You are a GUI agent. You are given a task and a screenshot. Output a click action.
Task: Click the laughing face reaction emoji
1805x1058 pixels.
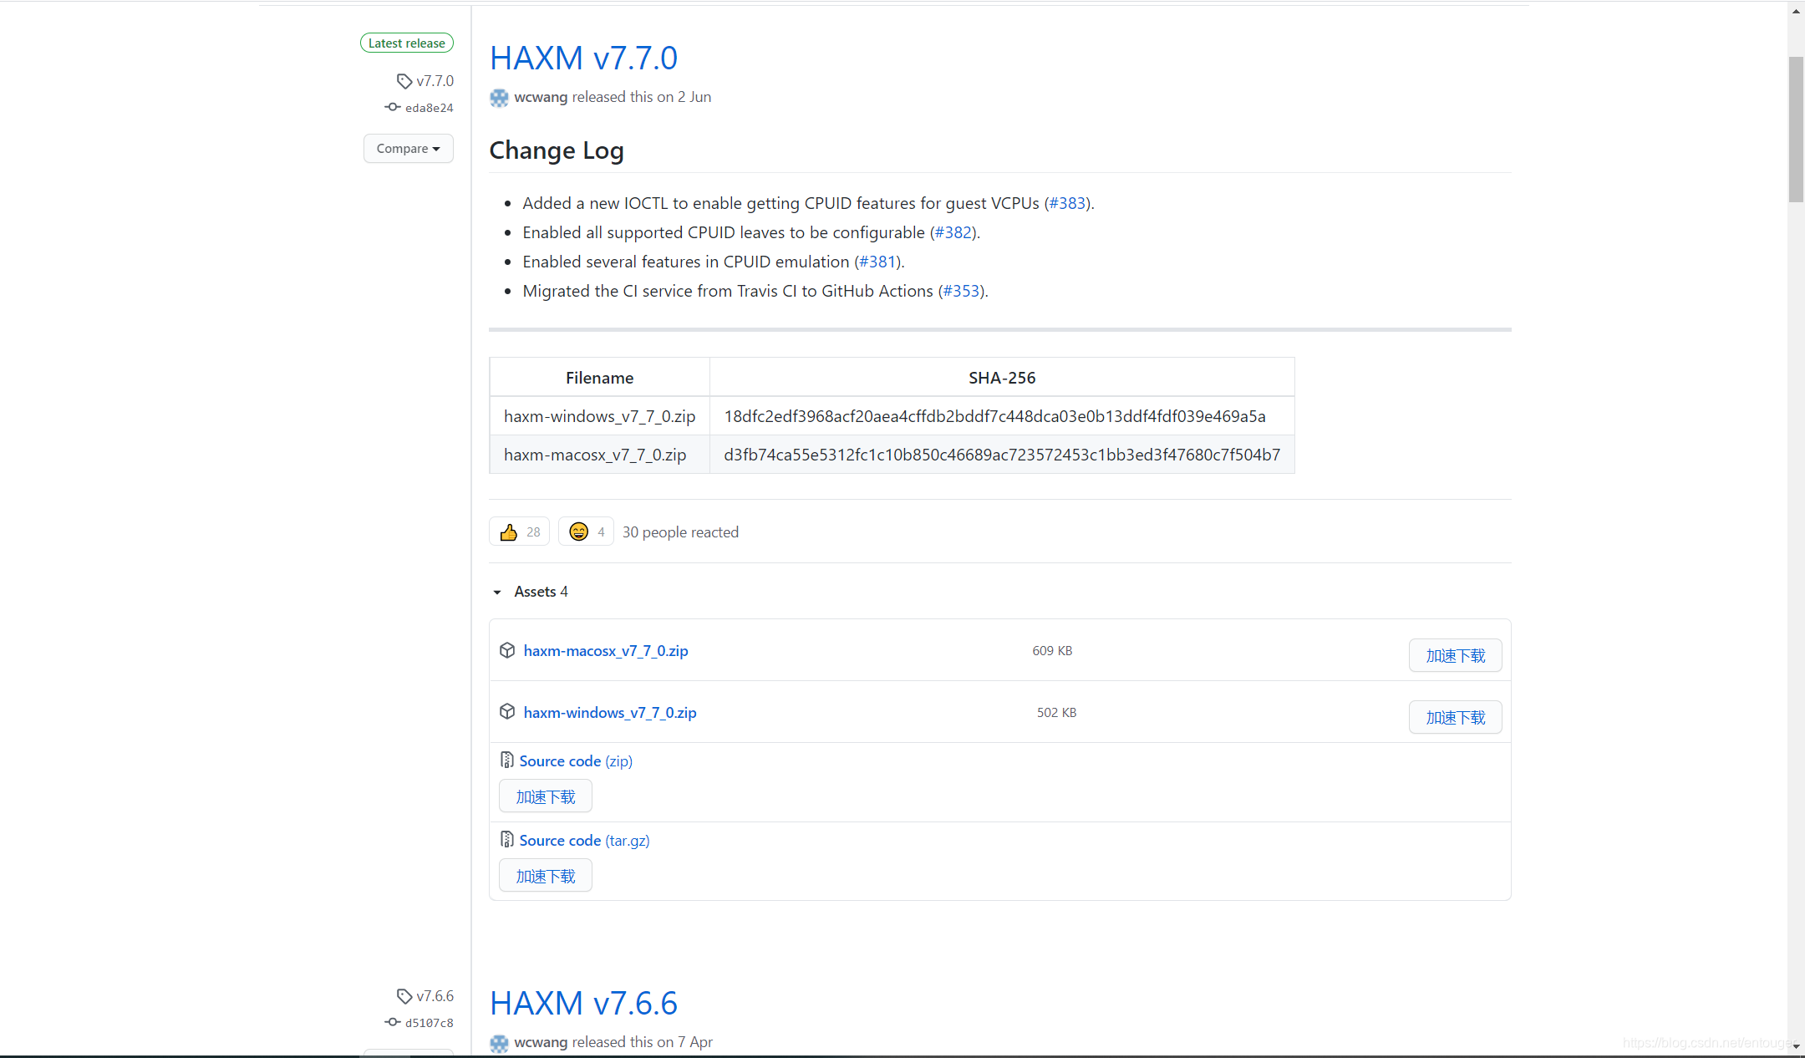[x=578, y=532]
